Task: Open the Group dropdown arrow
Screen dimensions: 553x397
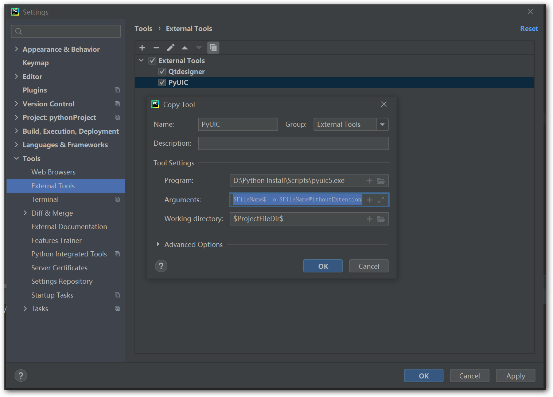Action: (x=382, y=124)
